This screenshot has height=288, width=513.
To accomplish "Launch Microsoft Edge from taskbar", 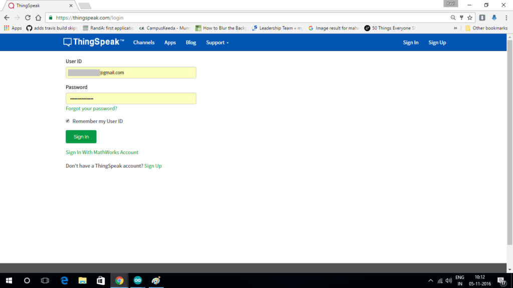I will (64, 280).
